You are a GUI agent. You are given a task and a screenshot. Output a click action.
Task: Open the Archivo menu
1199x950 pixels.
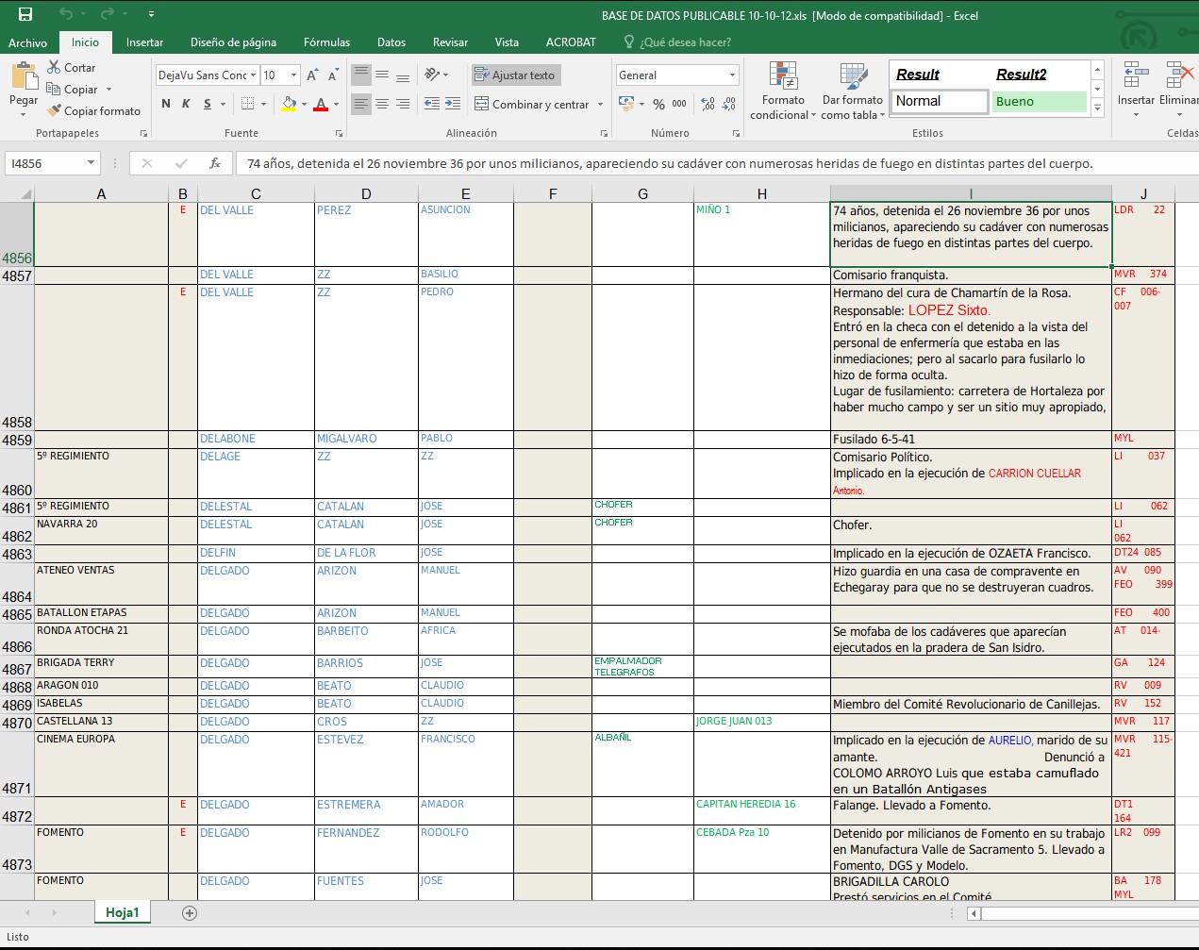point(27,42)
